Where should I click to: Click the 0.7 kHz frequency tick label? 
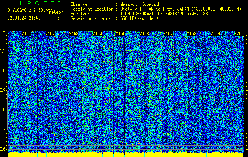[4, 130]
